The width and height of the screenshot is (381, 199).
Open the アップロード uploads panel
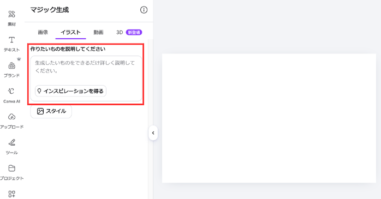coord(11,121)
